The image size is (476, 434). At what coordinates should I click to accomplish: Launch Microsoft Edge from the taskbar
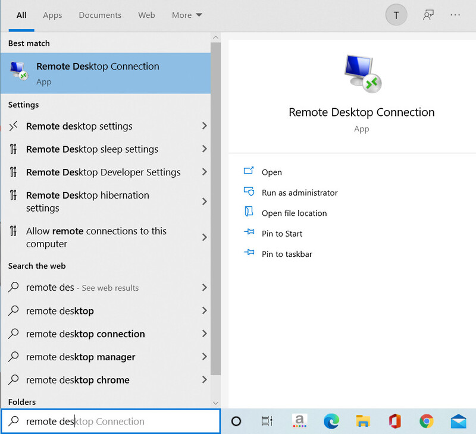pyautogui.click(x=331, y=422)
